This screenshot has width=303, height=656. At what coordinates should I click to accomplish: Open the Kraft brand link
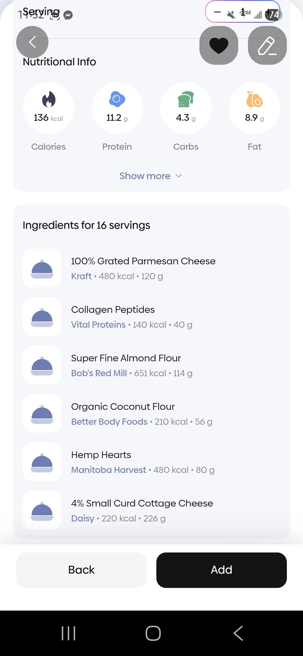(81, 276)
